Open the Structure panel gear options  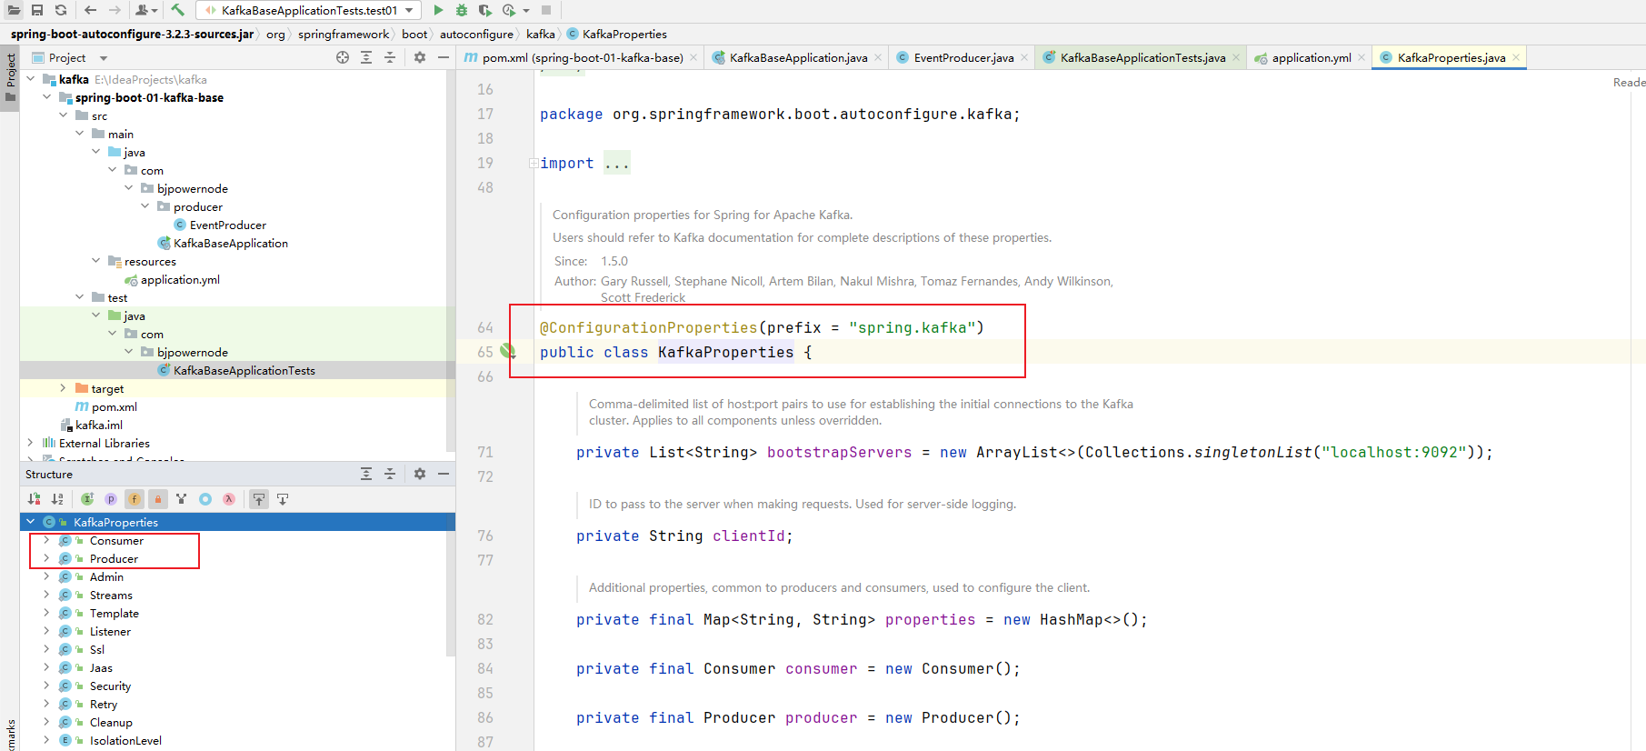420,474
